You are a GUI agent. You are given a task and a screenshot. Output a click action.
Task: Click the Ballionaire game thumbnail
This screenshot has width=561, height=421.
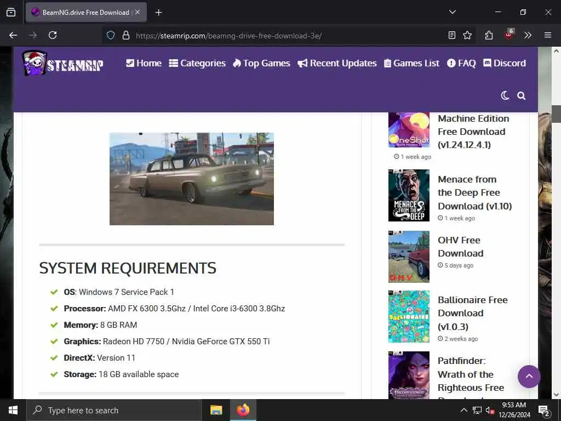(x=409, y=316)
